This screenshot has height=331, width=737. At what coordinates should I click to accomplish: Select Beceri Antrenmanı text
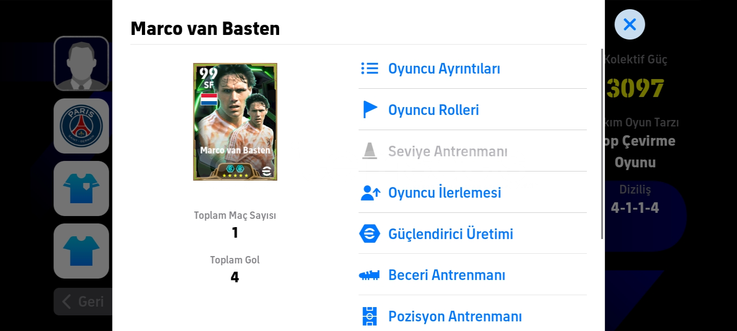[447, 275]
